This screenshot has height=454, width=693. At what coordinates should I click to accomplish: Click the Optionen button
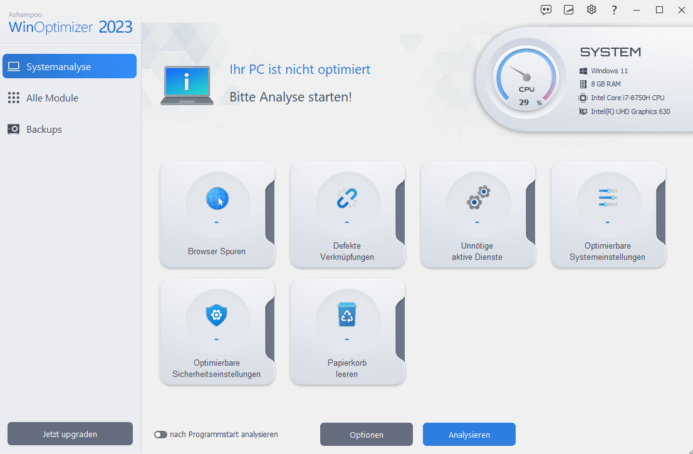pos(367,435)
